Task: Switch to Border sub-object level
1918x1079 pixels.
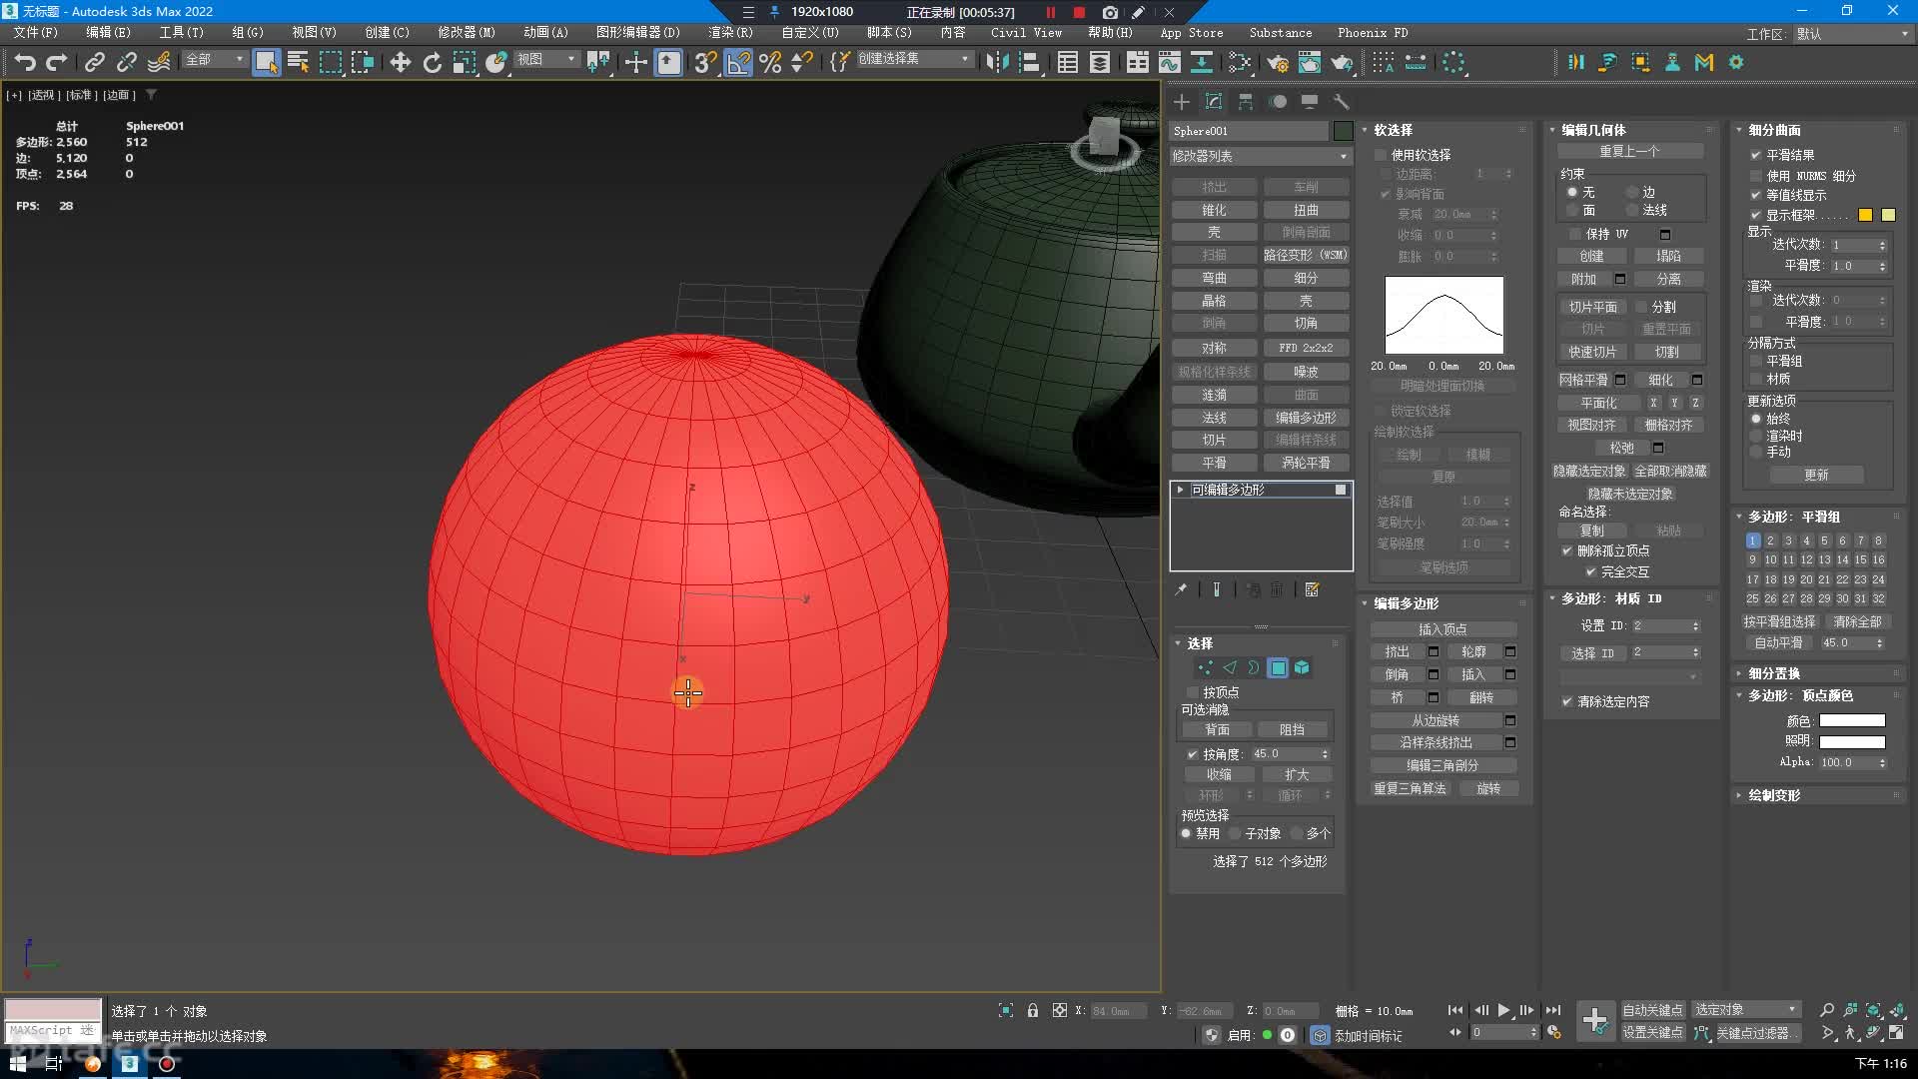Action: (x=1254, y=667)
